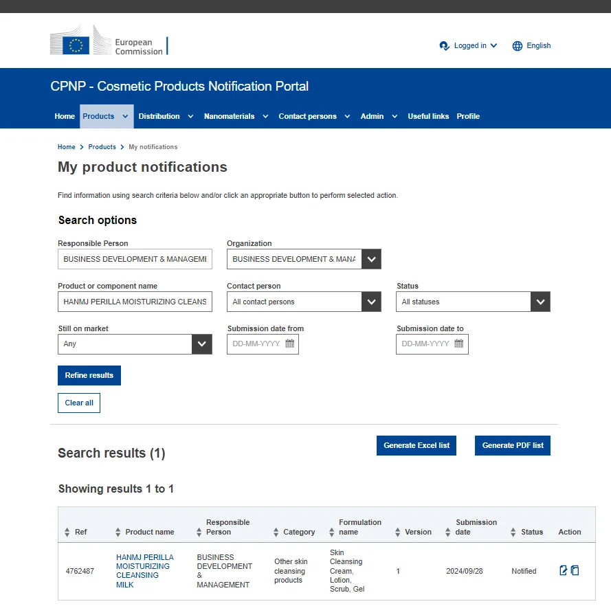This screenshot has width=611, height=606.
Task: Click the duplicate notification icon
Action: click(x=575, y=570)
